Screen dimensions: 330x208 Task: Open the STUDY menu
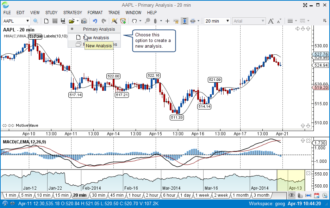tap(51, 13)
